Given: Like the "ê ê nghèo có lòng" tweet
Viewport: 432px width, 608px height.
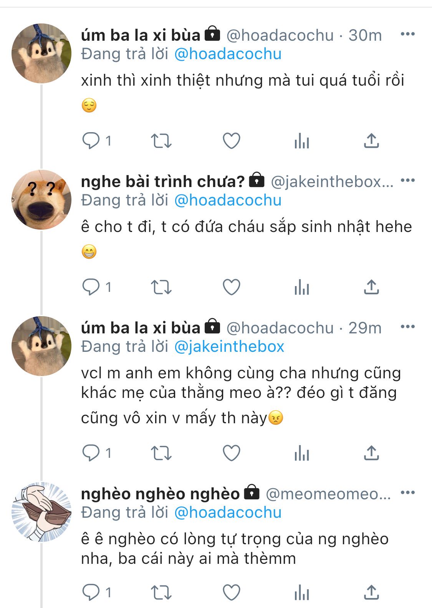Looking at the screenshot, I should click(232, 592).
